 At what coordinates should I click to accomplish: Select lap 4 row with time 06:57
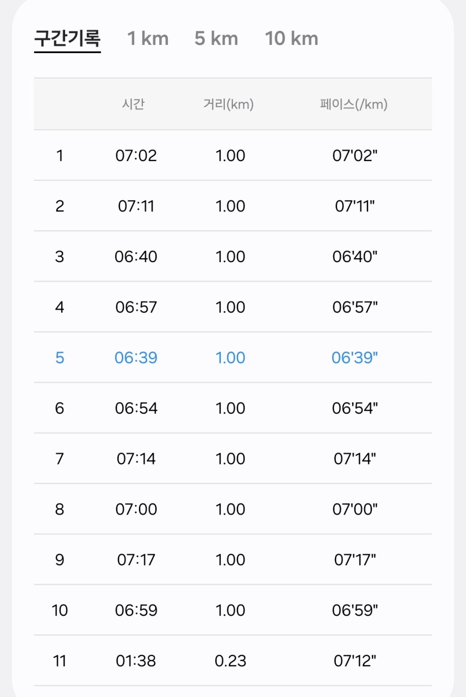233,307
